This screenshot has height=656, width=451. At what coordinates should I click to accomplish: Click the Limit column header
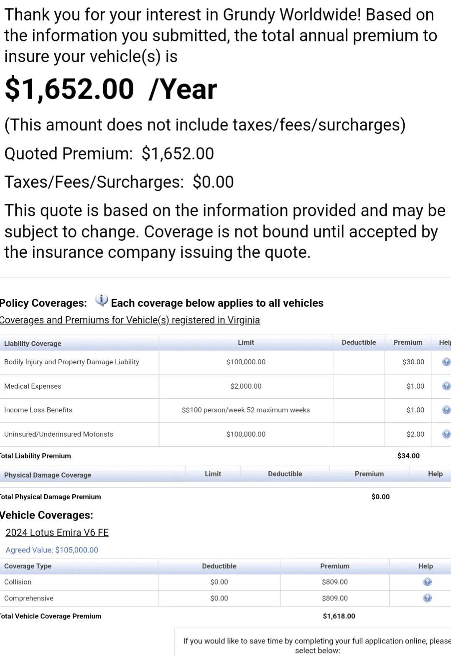pyautogui.click(x=246, y=342)
